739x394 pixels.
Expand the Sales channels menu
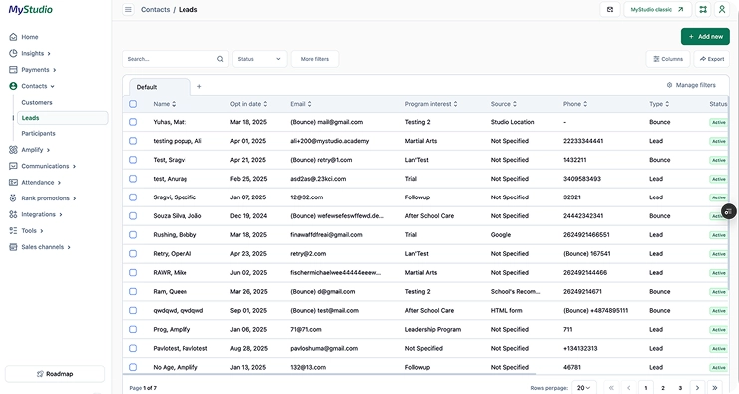coord(69,247)
